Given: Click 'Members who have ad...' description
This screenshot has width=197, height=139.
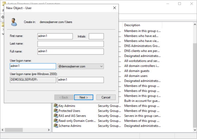Looking at the screenshot, I should pyautogui.click(x=141, y=36).
